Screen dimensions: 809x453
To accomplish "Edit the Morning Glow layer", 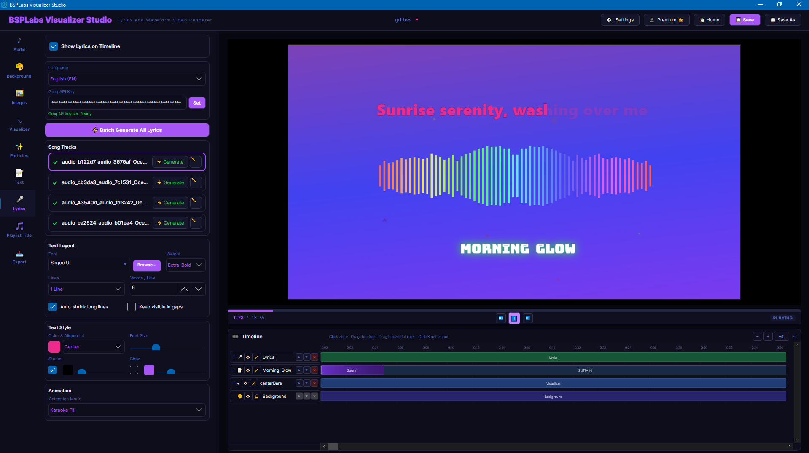I will point(257,370).
